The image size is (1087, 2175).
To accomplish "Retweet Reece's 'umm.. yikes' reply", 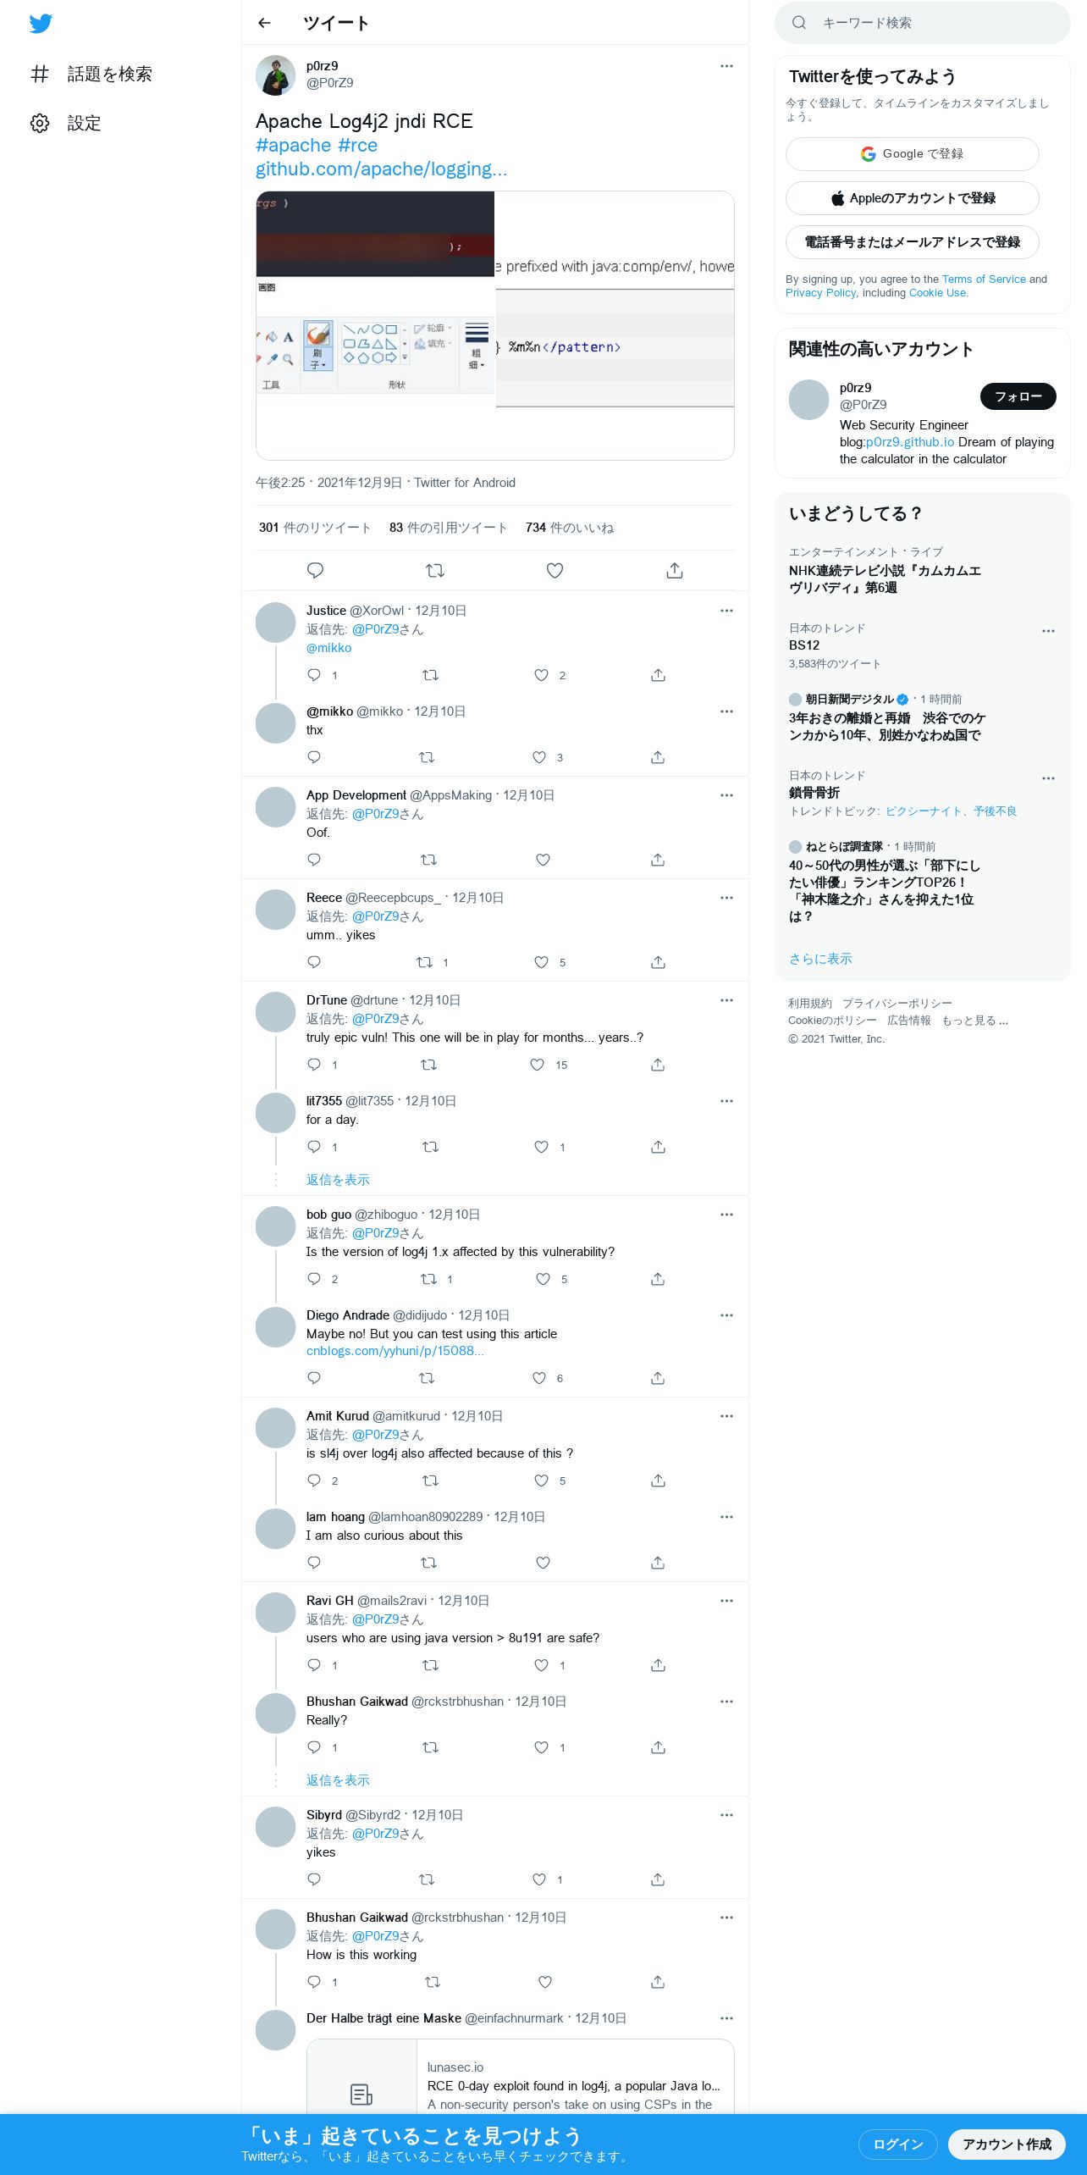I will tap(425, 962).
